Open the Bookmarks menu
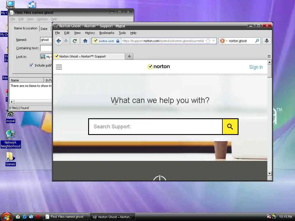 [x=107, y=33]
